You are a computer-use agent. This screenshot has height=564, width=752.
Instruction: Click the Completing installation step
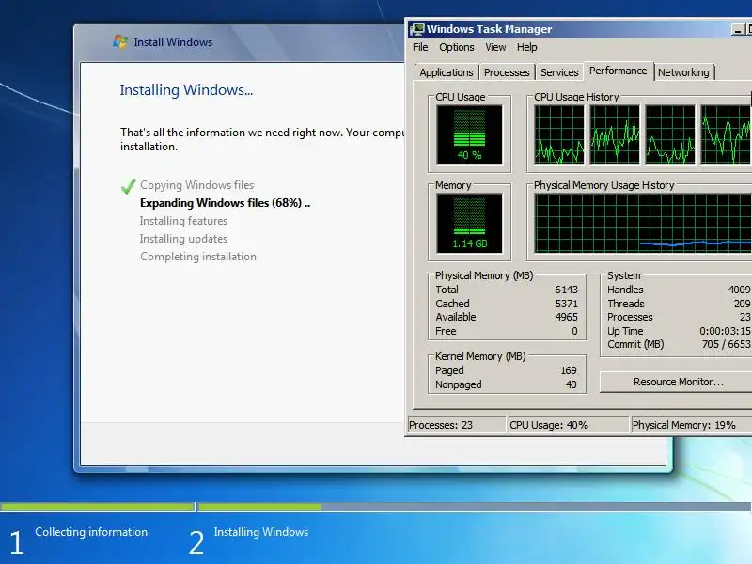pyautogui.click(x=198, y=257)
